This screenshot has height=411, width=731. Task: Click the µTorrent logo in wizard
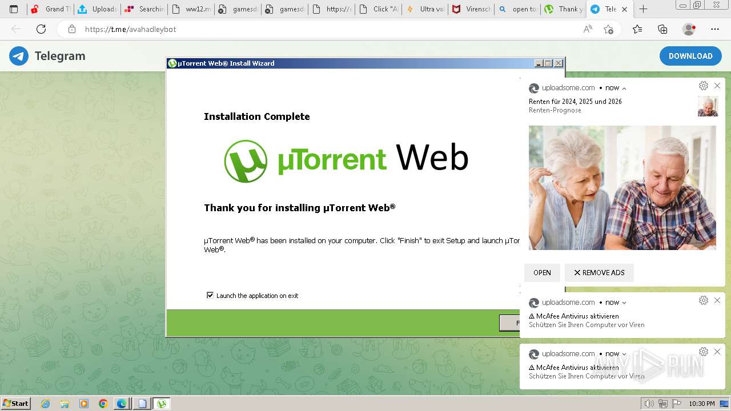point(346,161)
